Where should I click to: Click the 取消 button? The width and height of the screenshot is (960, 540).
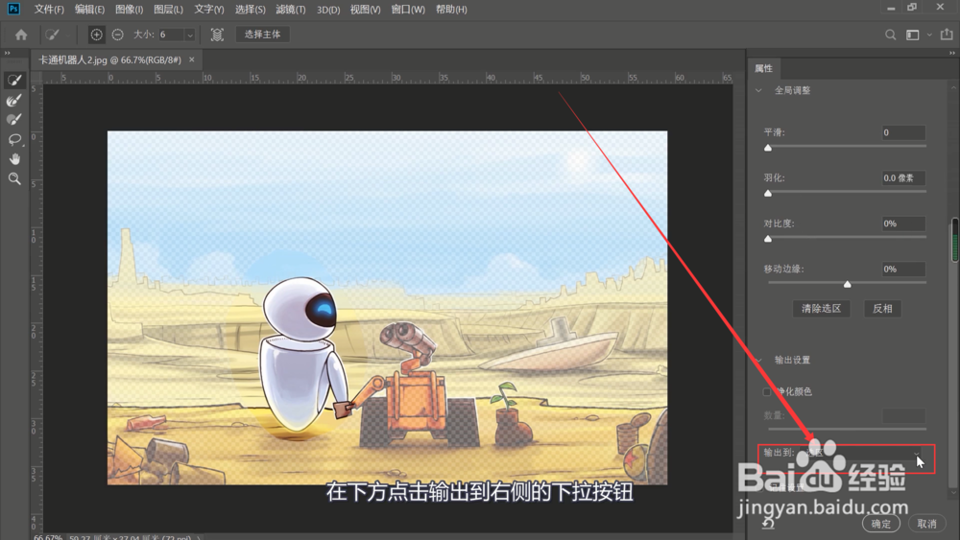(927, 524)
